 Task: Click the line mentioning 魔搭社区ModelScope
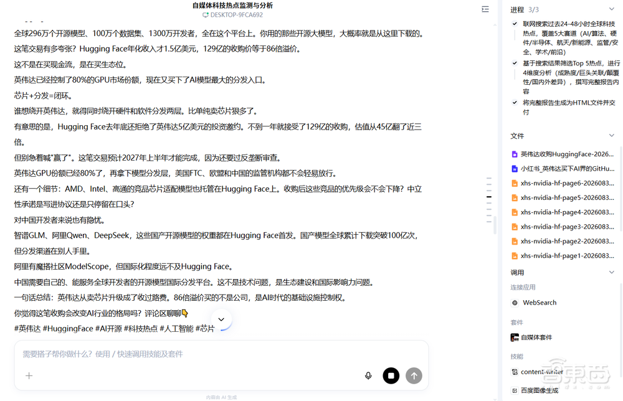click(125, 267)
